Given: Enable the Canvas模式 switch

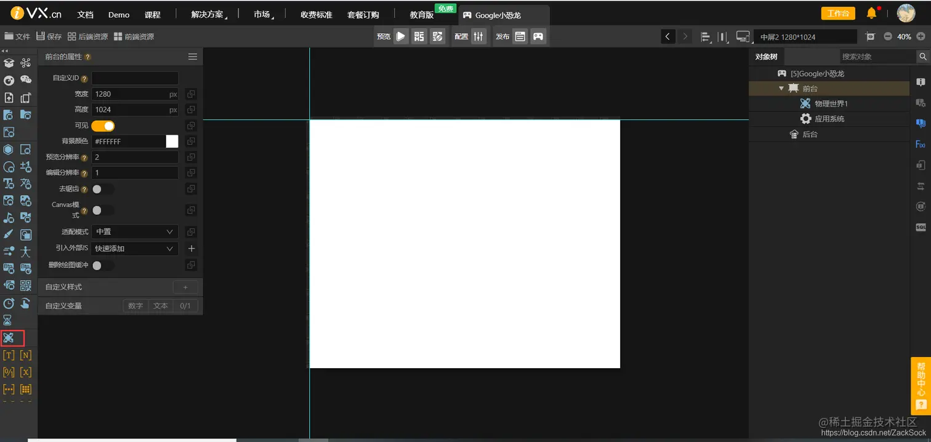Looking at the screenshot, I should click(103, 211).
